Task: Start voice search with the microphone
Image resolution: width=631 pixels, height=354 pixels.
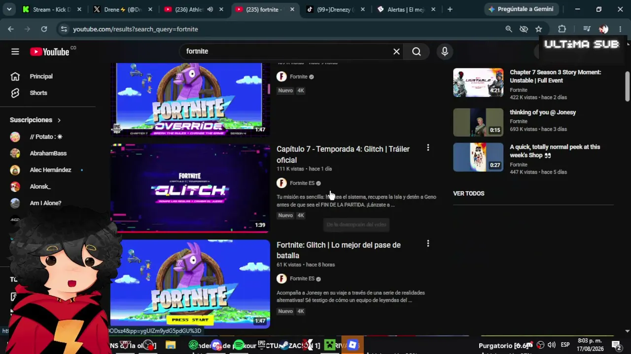Action: click(x=445, y=51)
